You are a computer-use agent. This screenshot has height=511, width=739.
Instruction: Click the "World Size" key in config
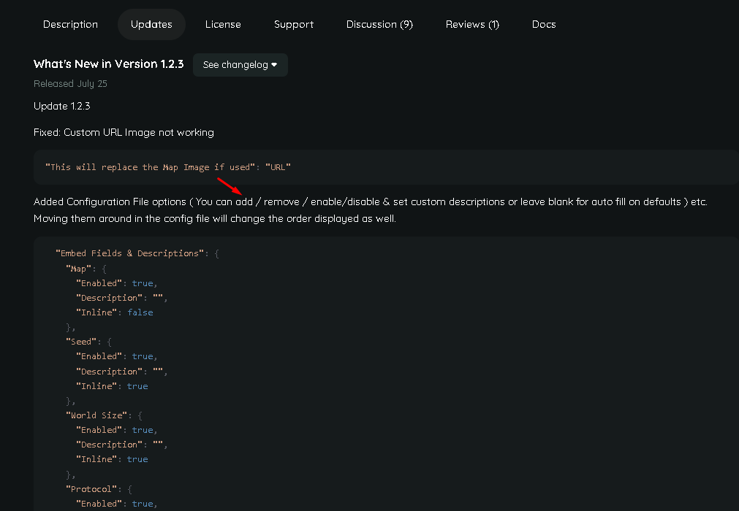pos(99,415)
